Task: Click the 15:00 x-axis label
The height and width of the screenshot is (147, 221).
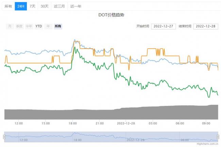Action: click(46, 123)
